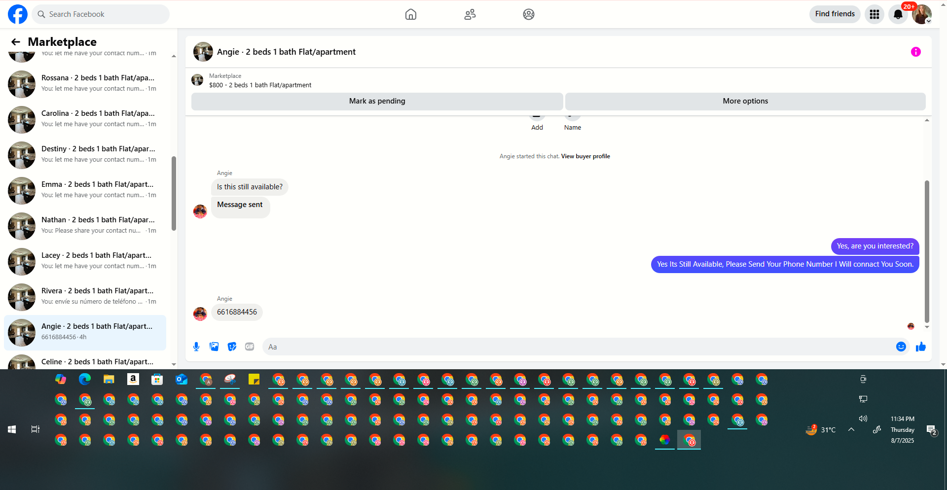Click the 'Is this still available?' message

(250, 187)
